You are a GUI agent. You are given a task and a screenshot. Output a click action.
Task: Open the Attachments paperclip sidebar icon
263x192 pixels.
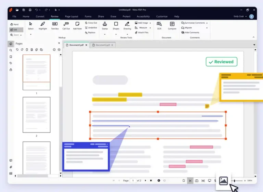pos(11,167)
